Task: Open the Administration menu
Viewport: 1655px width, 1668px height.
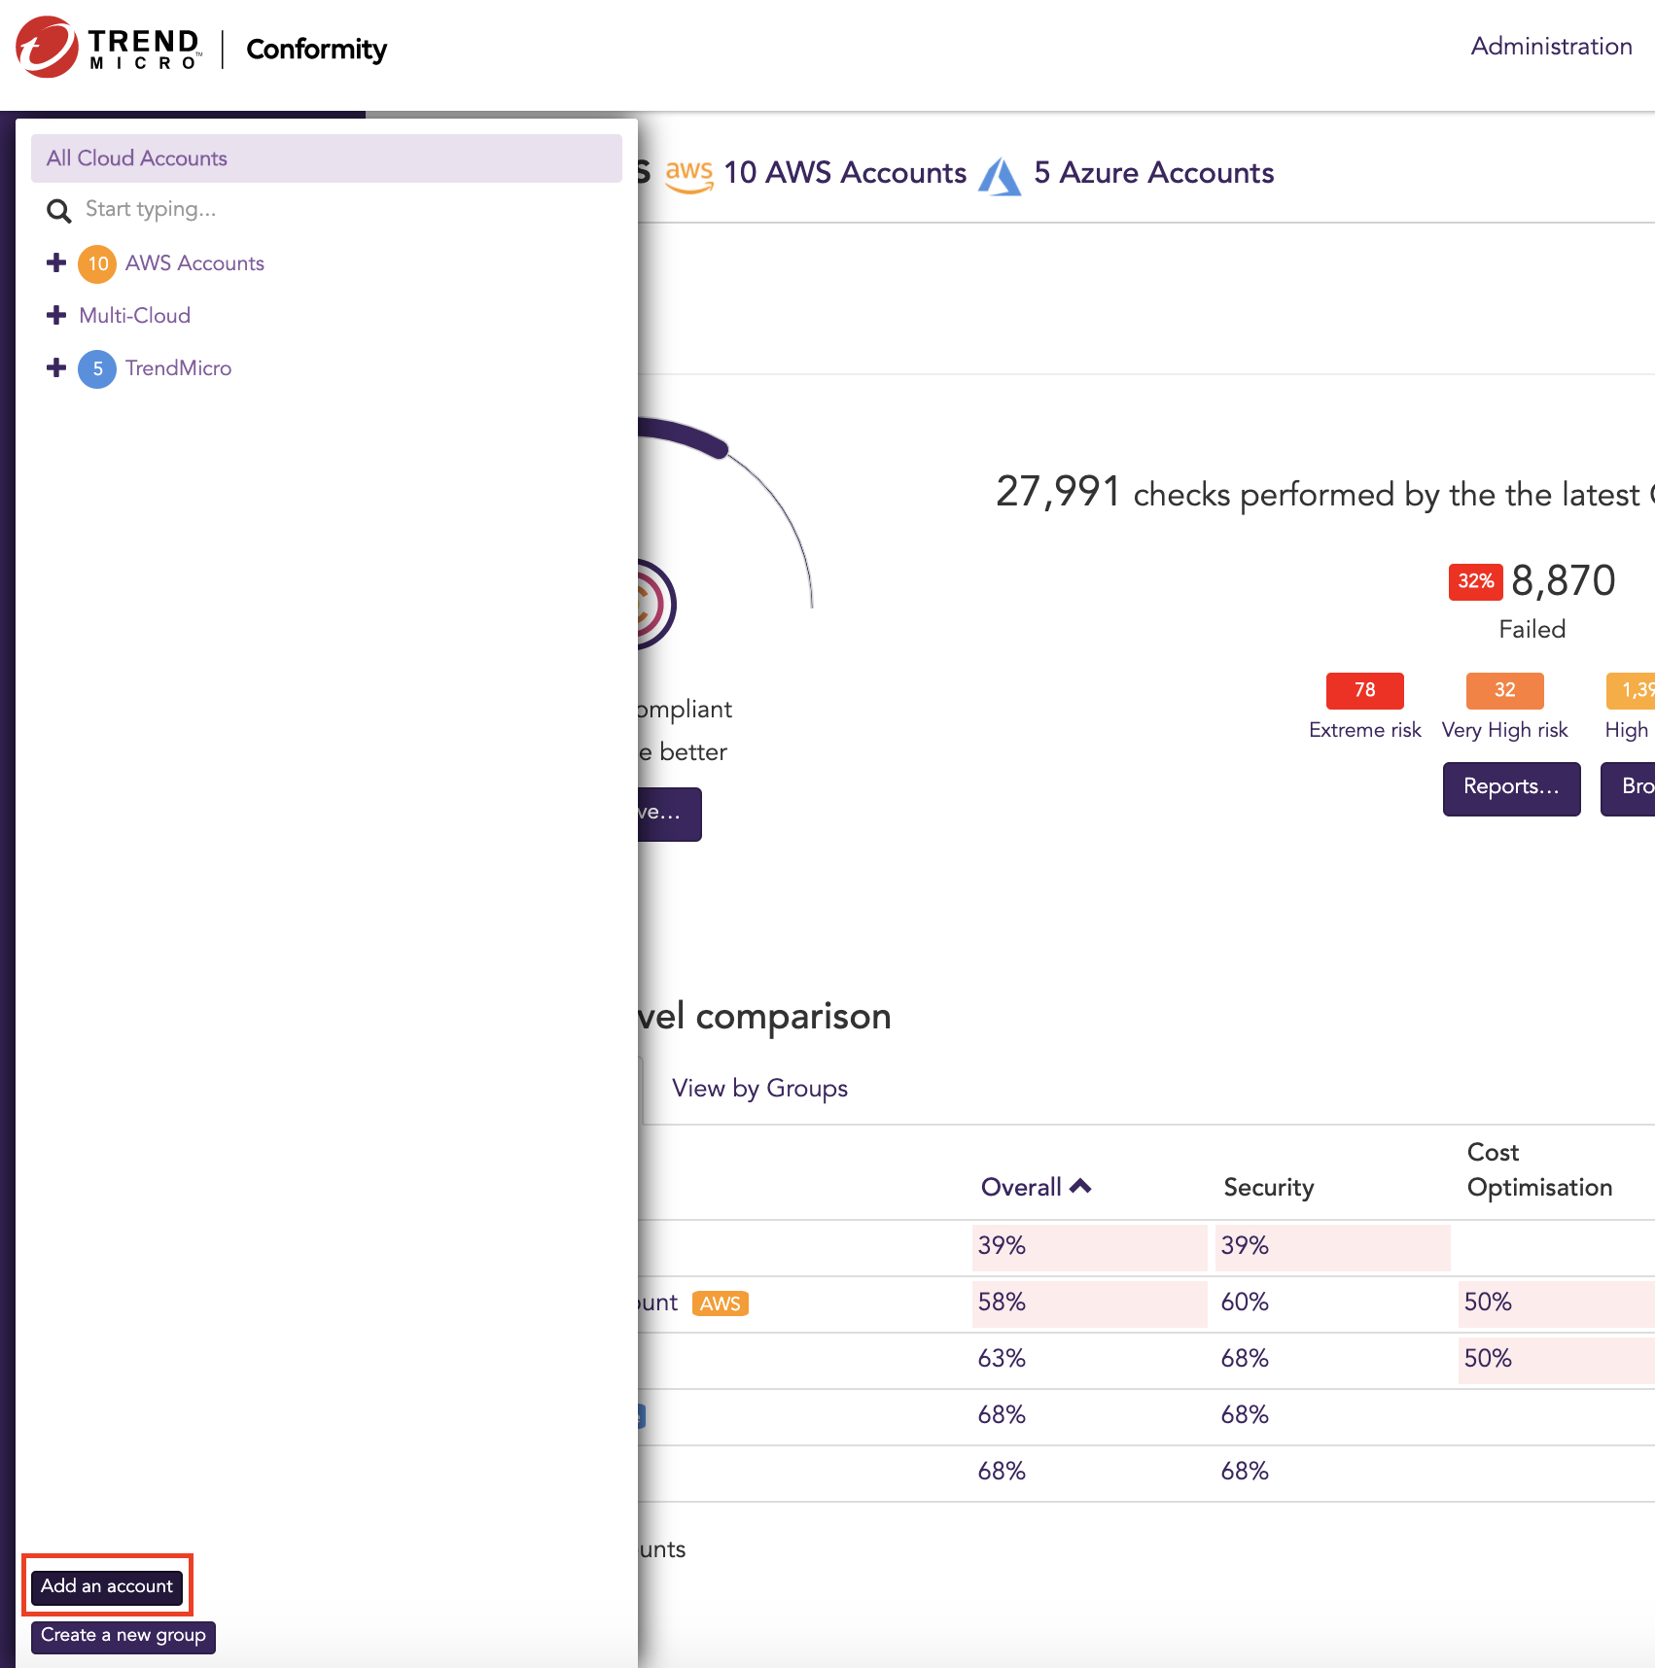Action: tap(1551, 47)
